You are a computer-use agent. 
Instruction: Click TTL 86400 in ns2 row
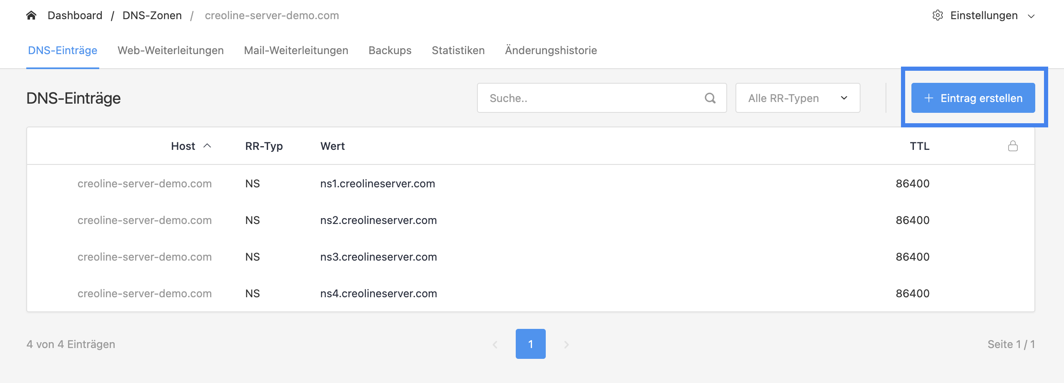913,220
